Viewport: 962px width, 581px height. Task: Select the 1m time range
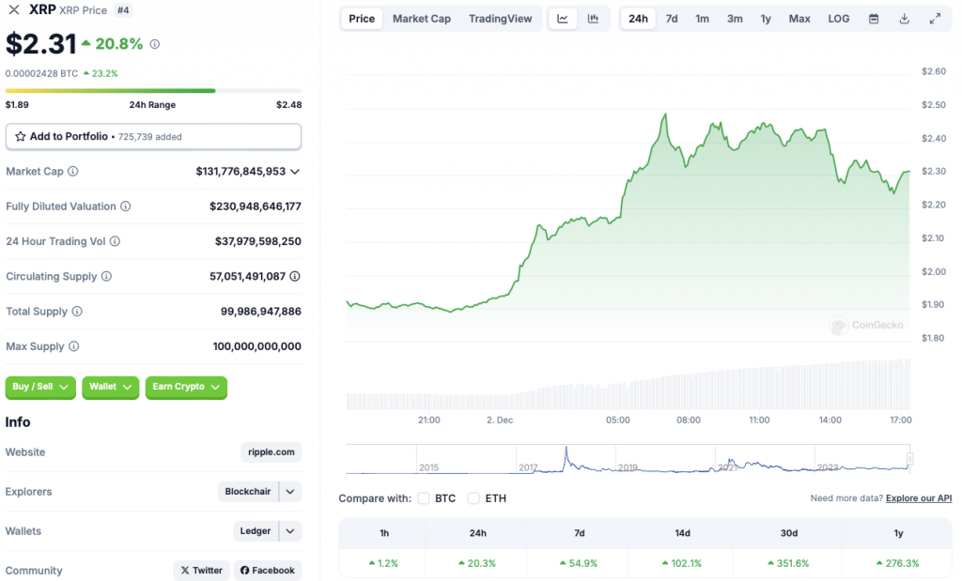pyautogui.click(x=703, y=19)
